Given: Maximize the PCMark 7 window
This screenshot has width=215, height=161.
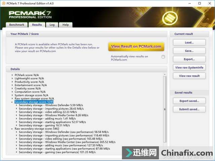Looking at the screenshot, I should (x=200, y=3).
